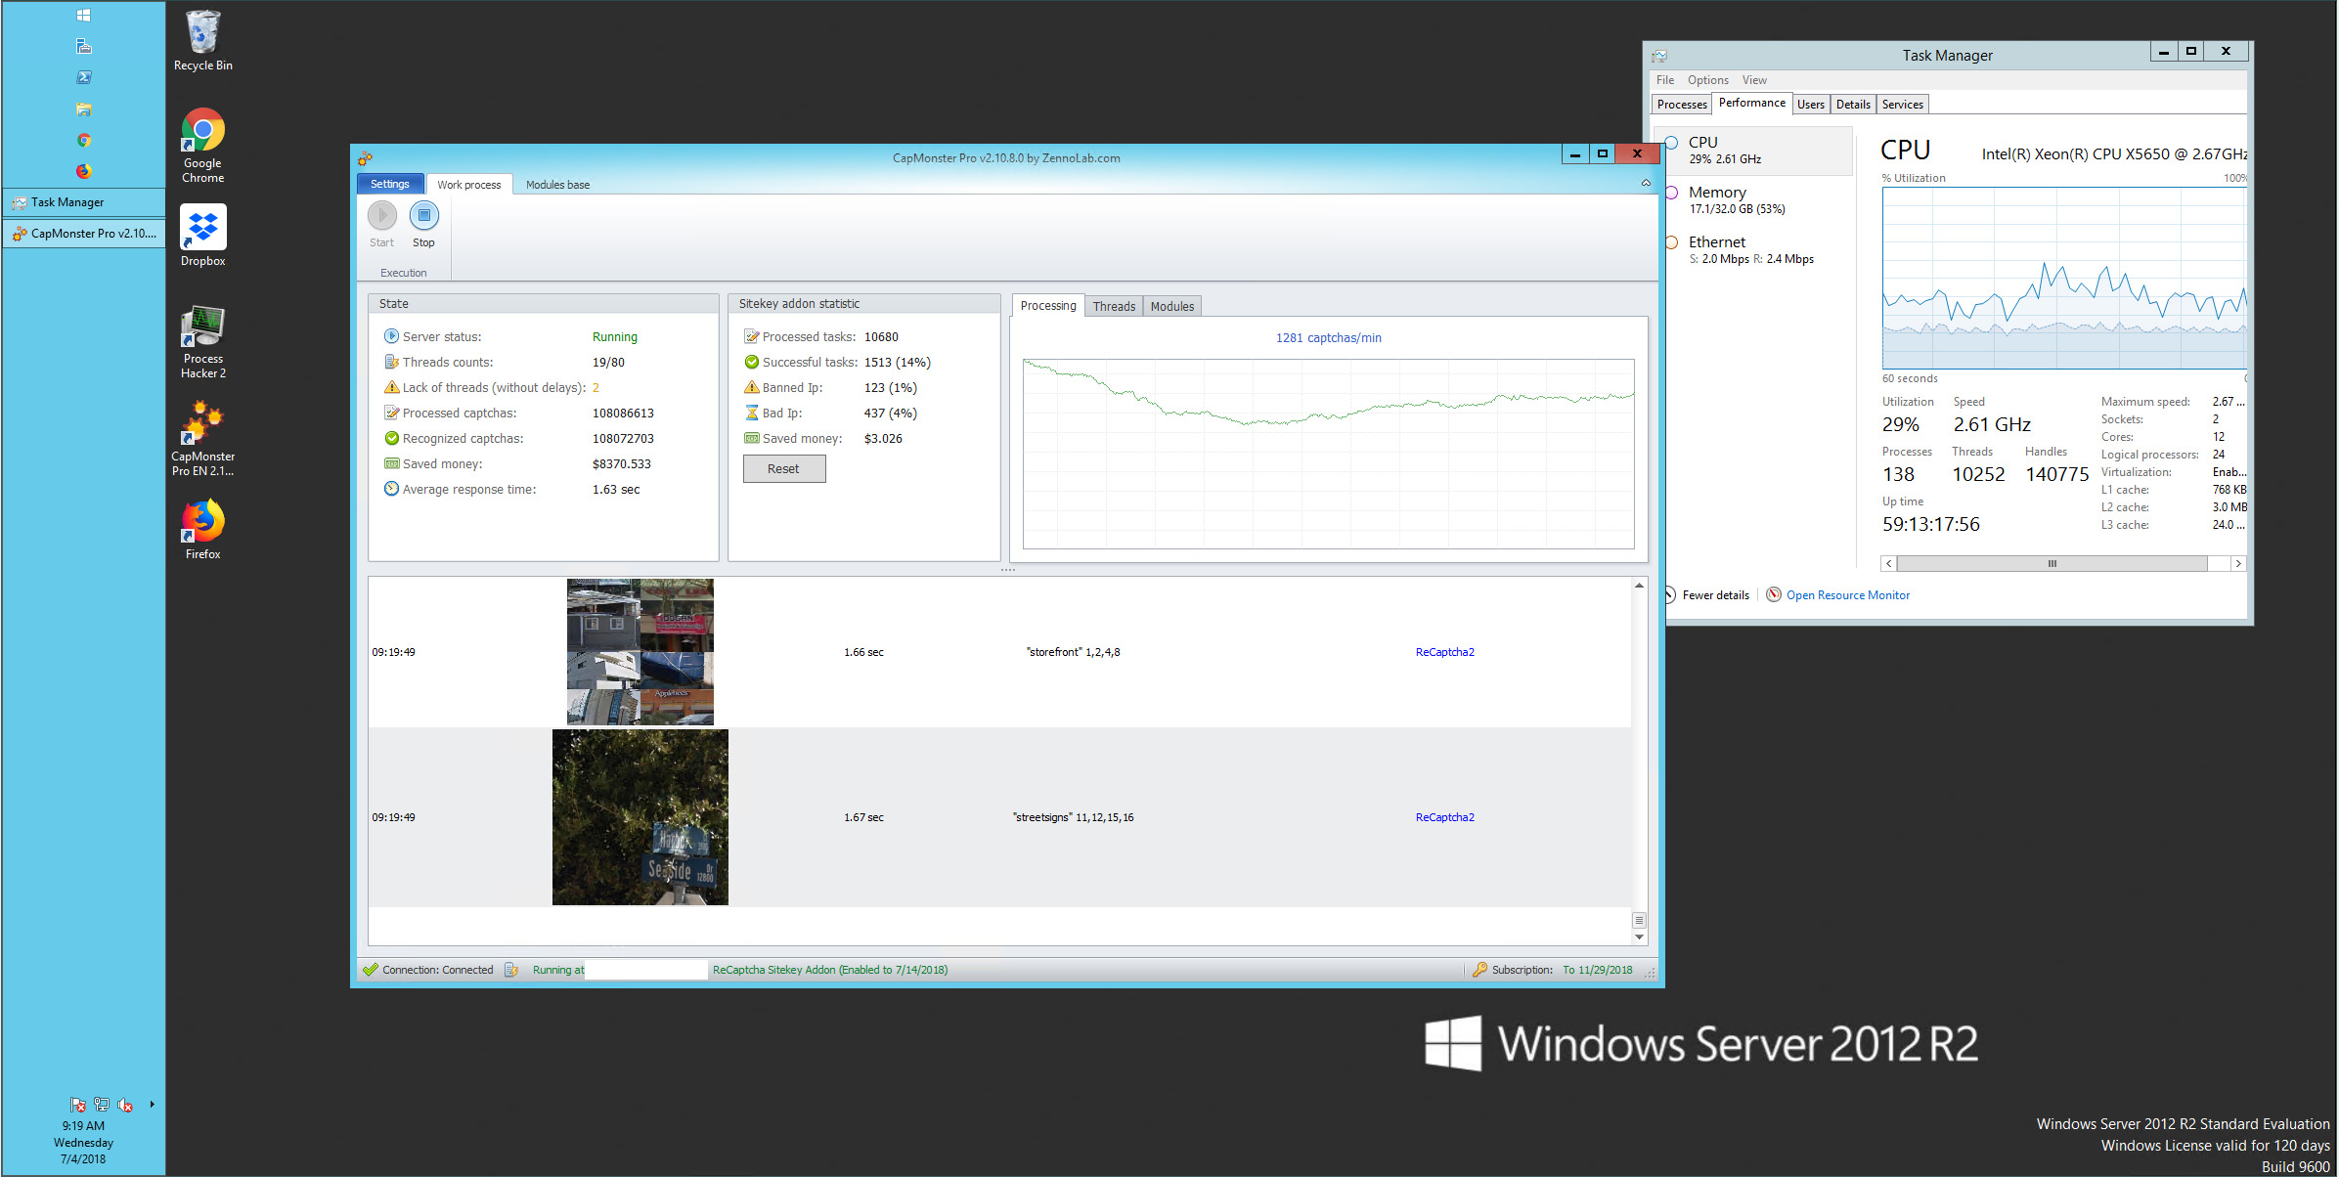
Task: Click Task Manager scrollbar left arrow
Action: (x=1889, y=563)
